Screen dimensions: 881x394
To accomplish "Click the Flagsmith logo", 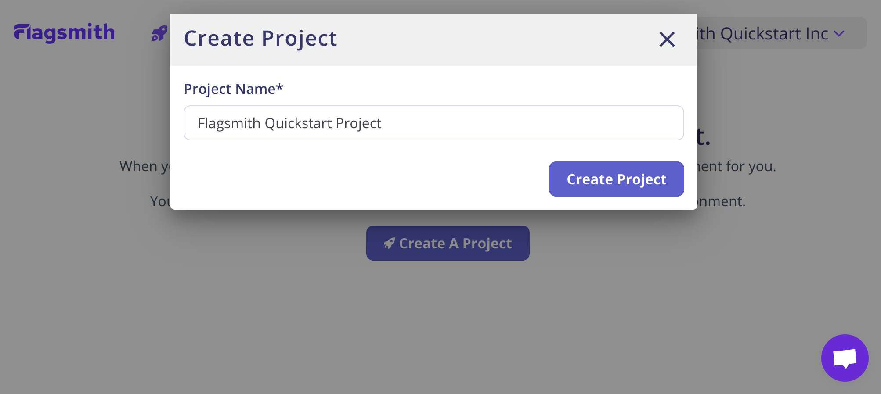I will (x=64, y=33).
